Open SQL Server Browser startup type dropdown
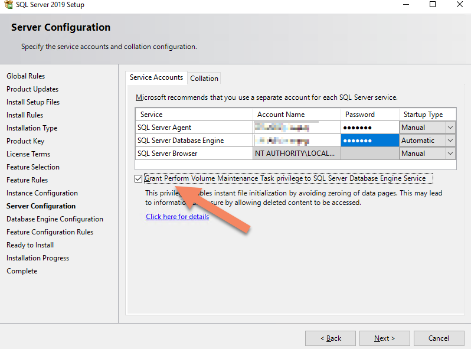Viewport: 471px width, 349px height. [450, 154]
